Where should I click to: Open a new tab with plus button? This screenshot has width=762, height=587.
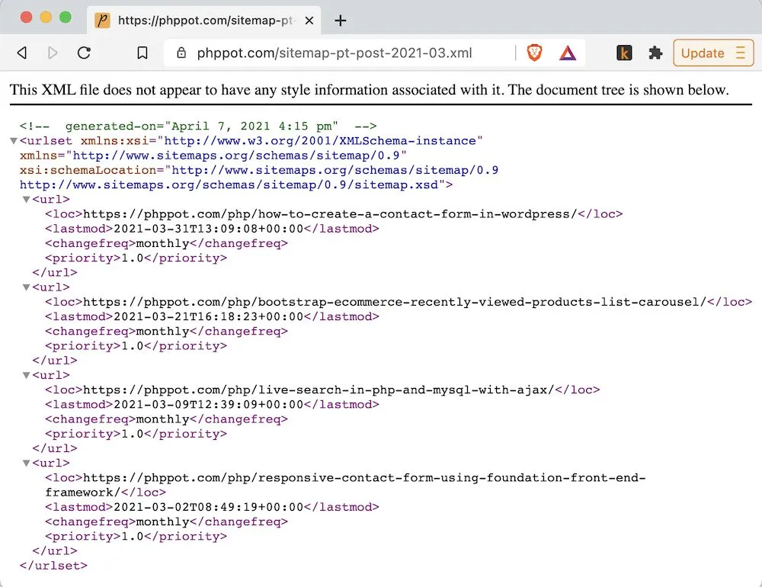341,21
